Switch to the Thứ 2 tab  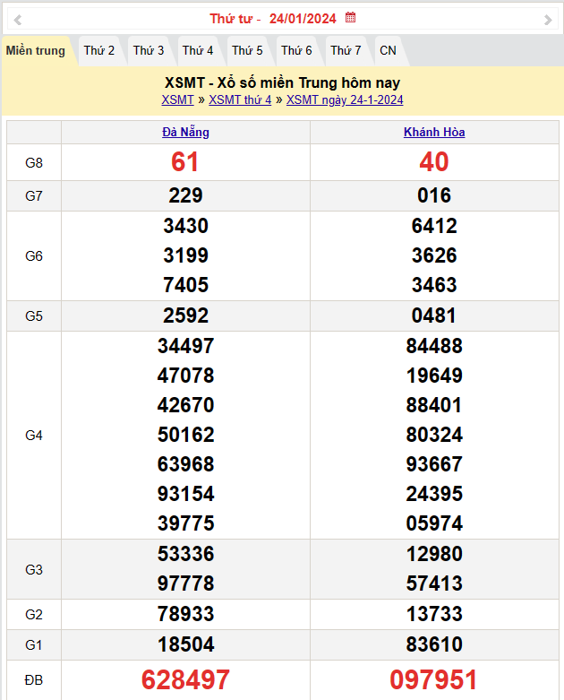tap(99, 51)
